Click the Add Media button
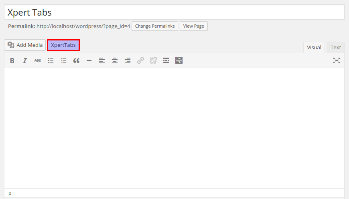Screen dimensions: 349x199 click(25, 45)
